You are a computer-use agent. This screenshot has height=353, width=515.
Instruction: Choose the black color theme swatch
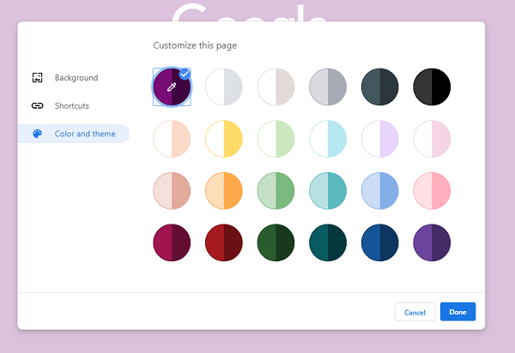coord(432,87)
